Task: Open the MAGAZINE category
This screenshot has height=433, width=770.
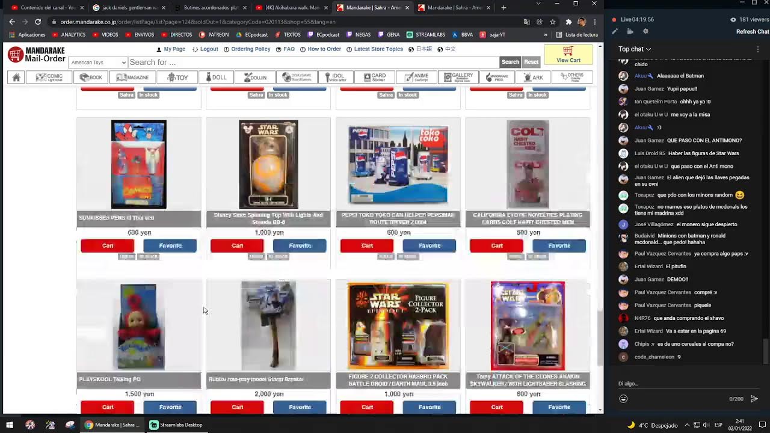Action: [x=132, y=77]
